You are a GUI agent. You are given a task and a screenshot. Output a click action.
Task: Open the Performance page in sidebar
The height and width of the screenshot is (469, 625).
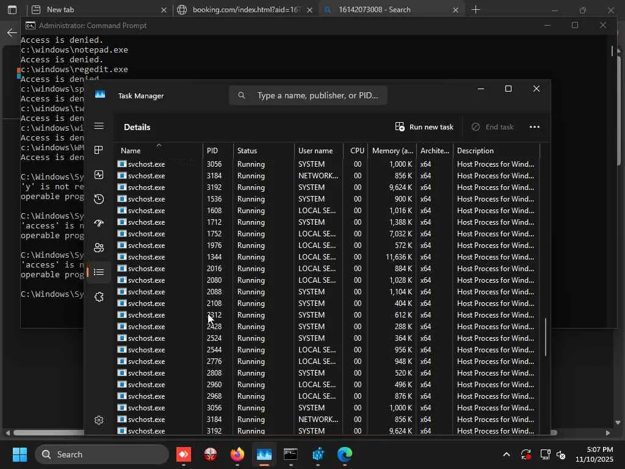[x=99, y=175]
